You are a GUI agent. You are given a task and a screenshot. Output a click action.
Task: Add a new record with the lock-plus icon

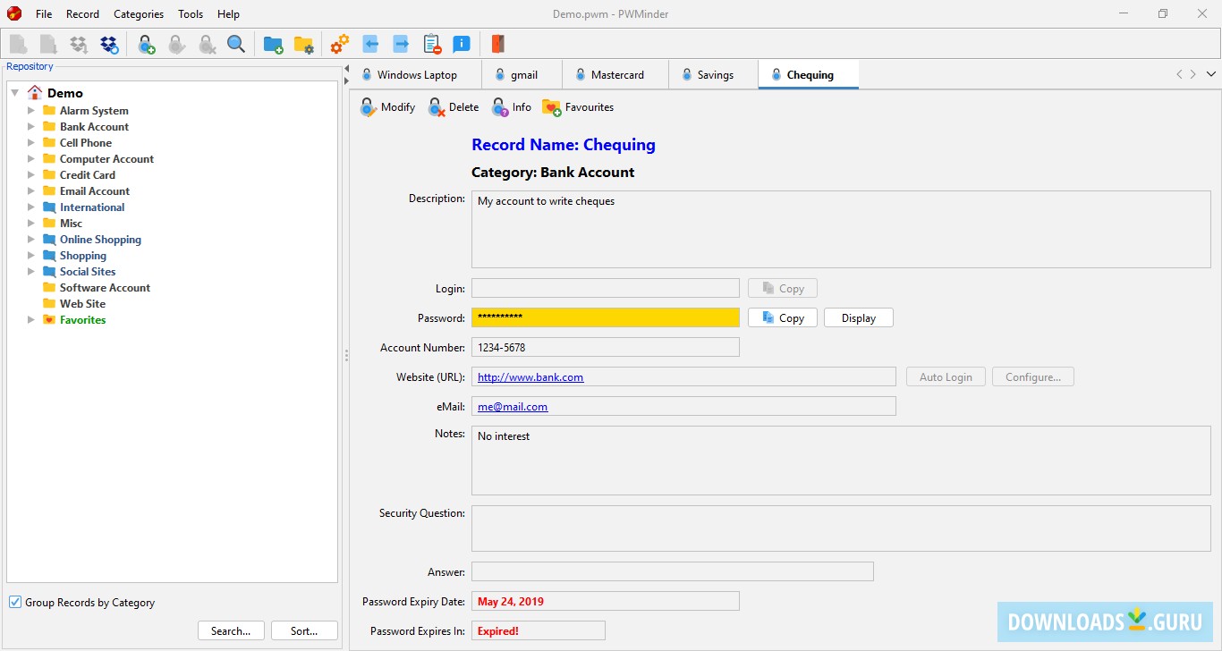pos(147,43)
